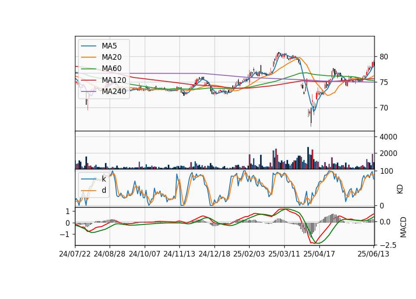Click the 24/12/18 date tick label
416x299 pixels.
(x=214, y=254)
